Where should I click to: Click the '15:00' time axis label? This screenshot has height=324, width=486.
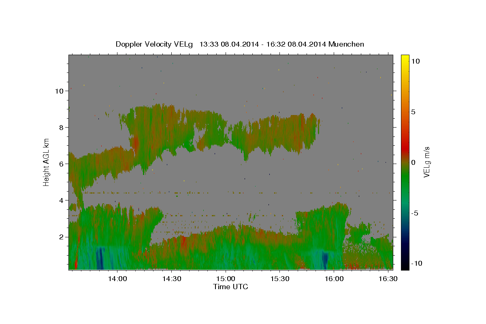click(x=226, y=279)
